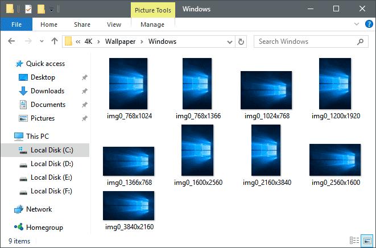Open the address bar history dropdown
Viewport: 376px width, 248px height.
pyautogui.click(x=229, y=42)
